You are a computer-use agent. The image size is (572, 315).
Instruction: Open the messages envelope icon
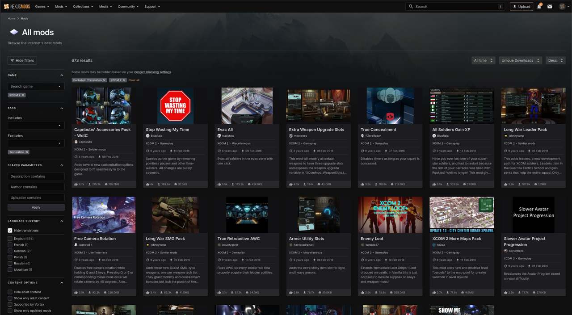coord(550,7)
